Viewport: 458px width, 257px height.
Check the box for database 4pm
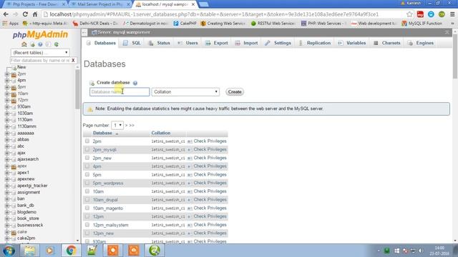click(x=87, y=166)
